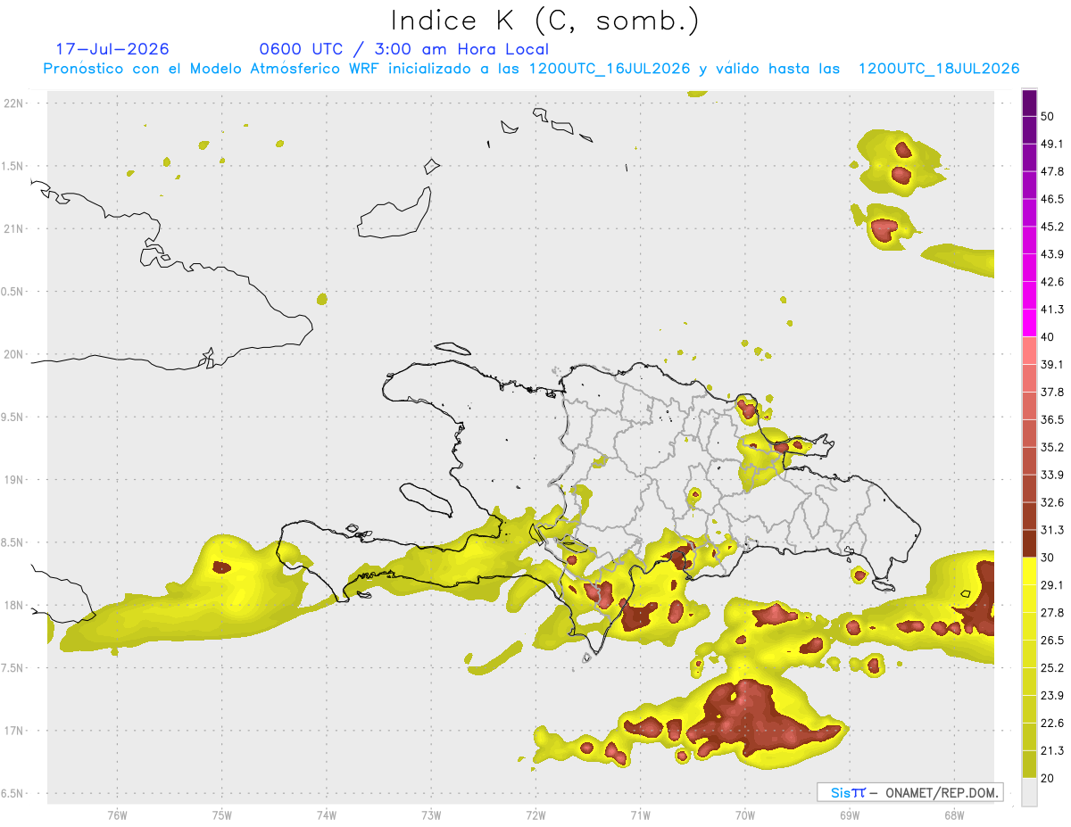The height and width of the screenshot is (827, 1071).
Task: Click the '0.5N' axis label
Action: click(x=14, y=292)
